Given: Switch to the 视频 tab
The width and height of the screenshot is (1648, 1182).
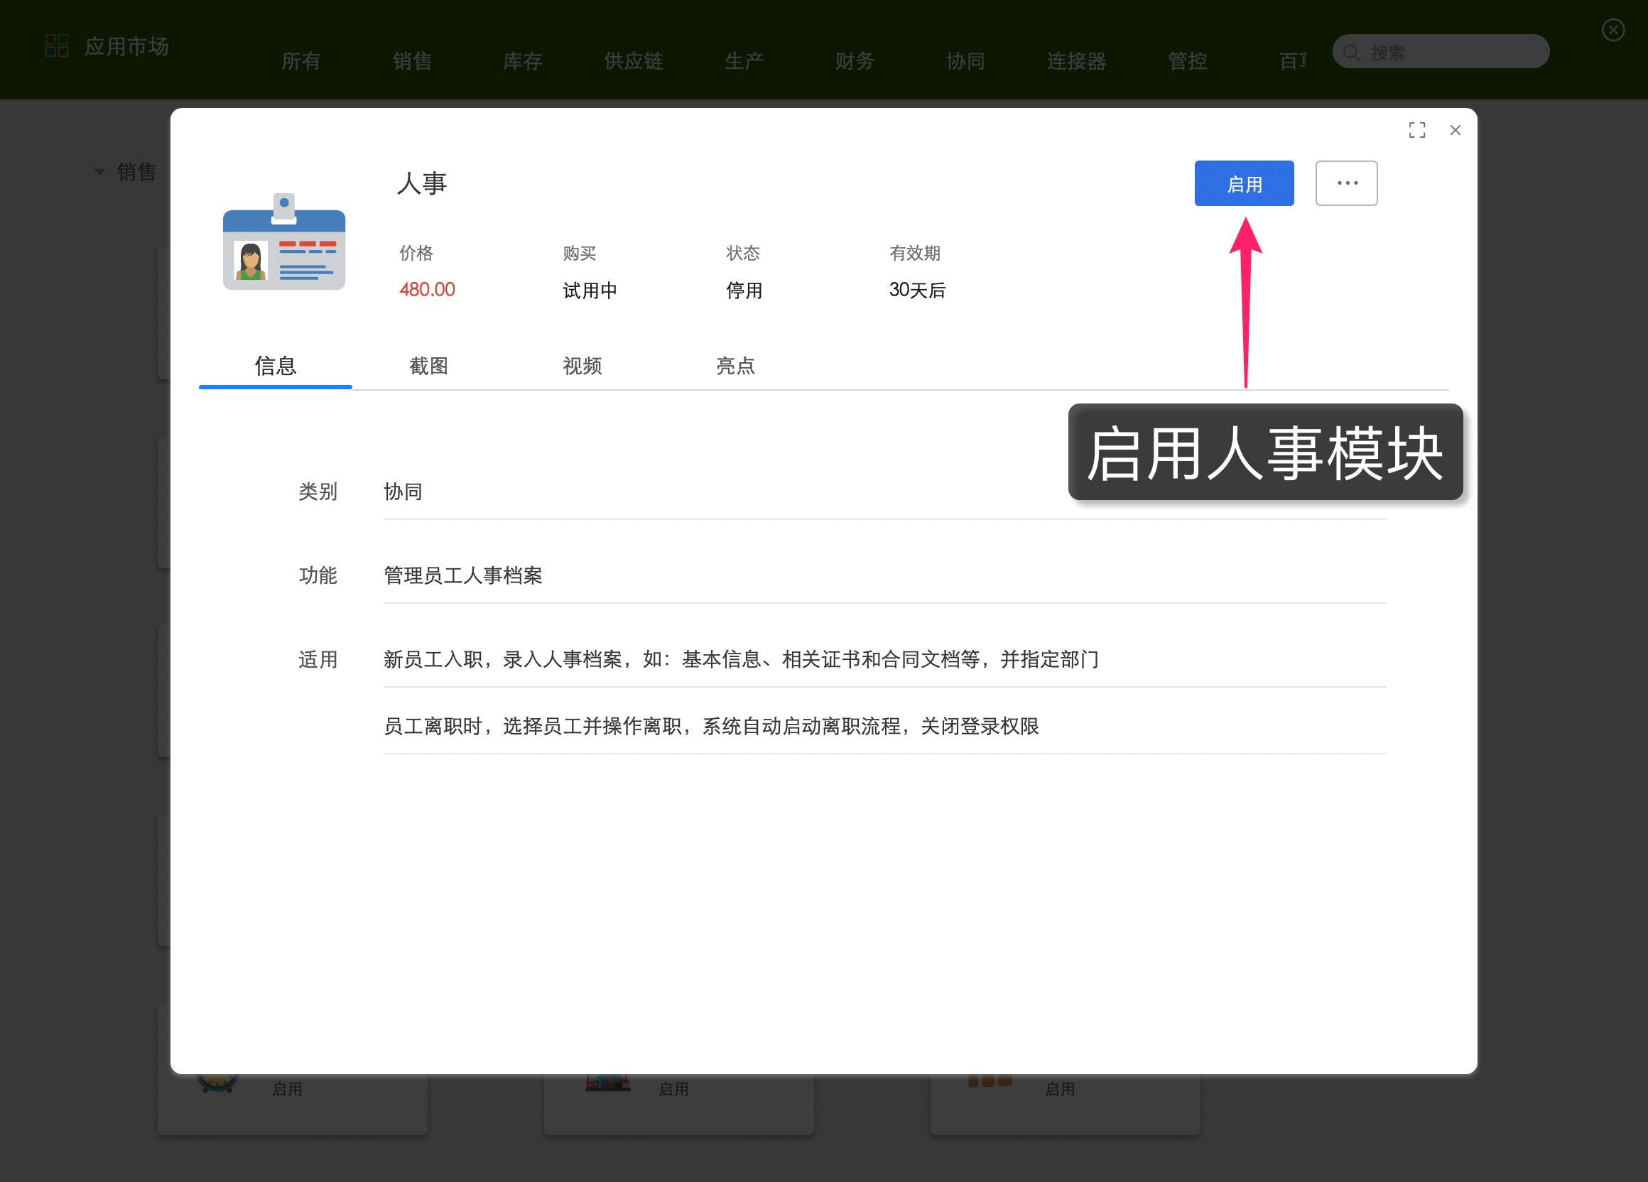Looking at the screenshot, I should click(581, 366).
